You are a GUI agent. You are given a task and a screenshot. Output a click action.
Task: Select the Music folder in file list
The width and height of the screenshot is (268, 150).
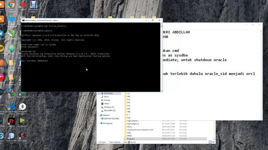[x=165, y=127]
